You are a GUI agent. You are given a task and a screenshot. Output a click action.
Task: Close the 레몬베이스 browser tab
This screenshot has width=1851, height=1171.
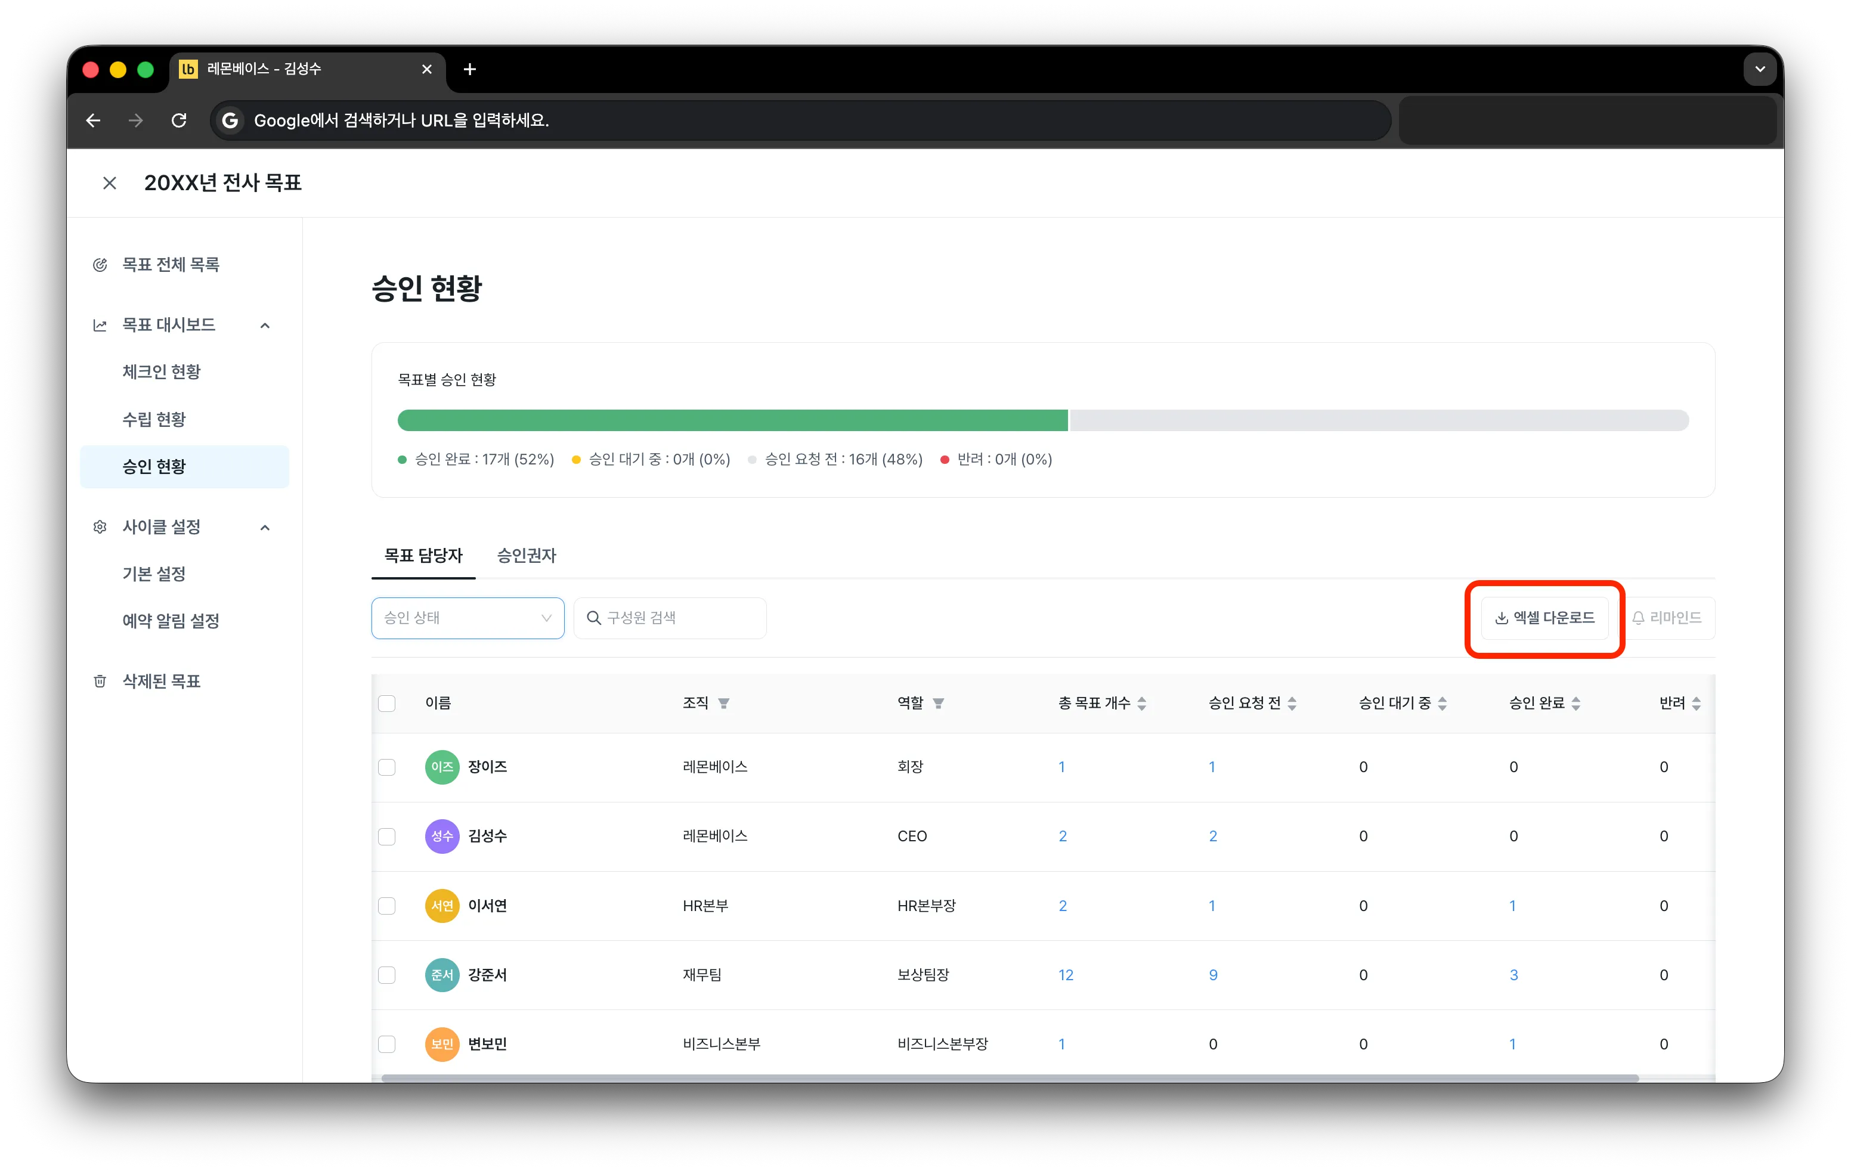coord(426,69)
